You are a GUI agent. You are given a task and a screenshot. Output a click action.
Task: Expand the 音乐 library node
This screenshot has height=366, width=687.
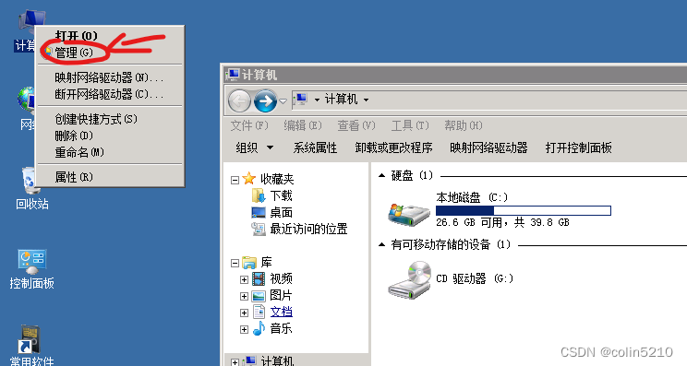pos(244,329)
